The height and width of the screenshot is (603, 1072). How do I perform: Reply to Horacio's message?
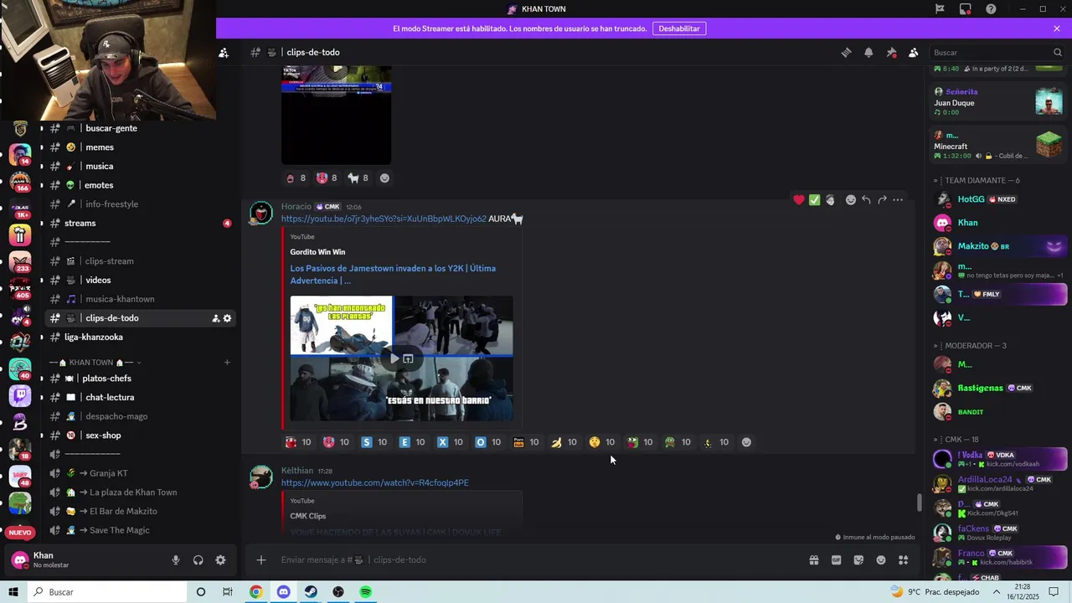pos(866,200)
